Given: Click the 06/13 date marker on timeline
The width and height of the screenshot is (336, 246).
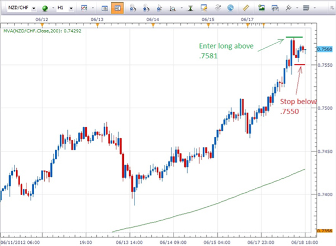Looking at the screenshot, I should coord(96,18).
